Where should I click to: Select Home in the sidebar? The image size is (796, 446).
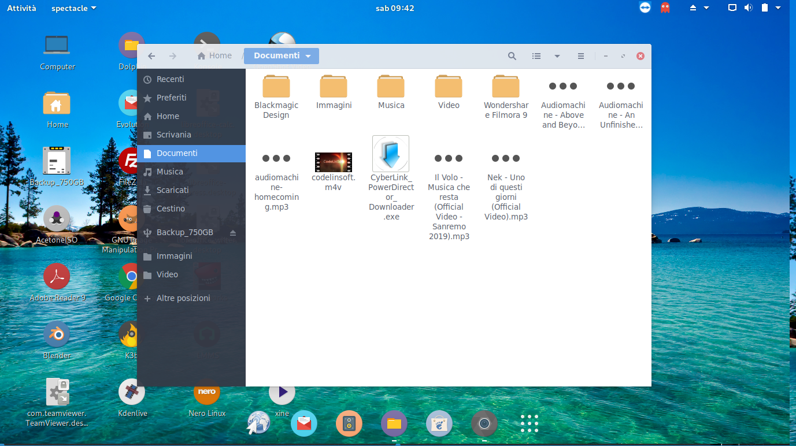(x=191, y=116)
